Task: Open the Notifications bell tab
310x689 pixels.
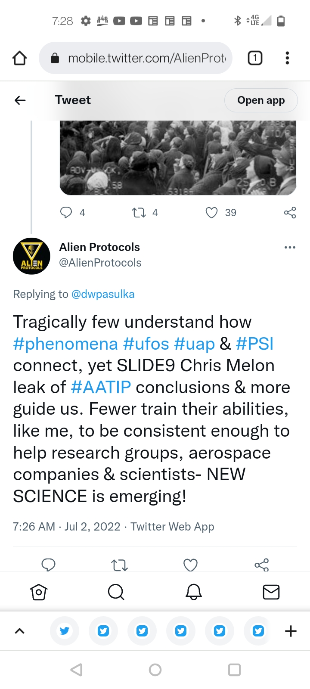Action: (x=194, y=592)
